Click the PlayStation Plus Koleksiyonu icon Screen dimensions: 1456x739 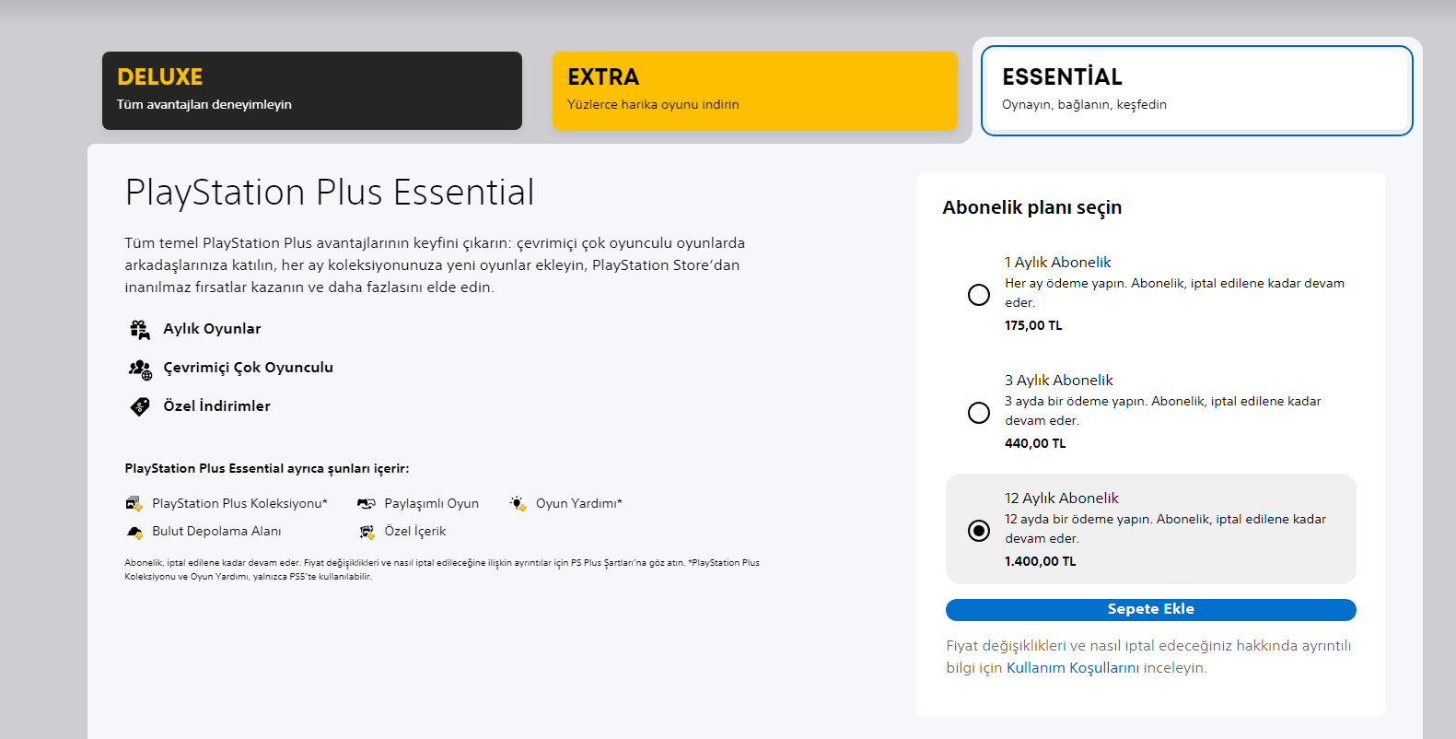[x=134, y=503]
